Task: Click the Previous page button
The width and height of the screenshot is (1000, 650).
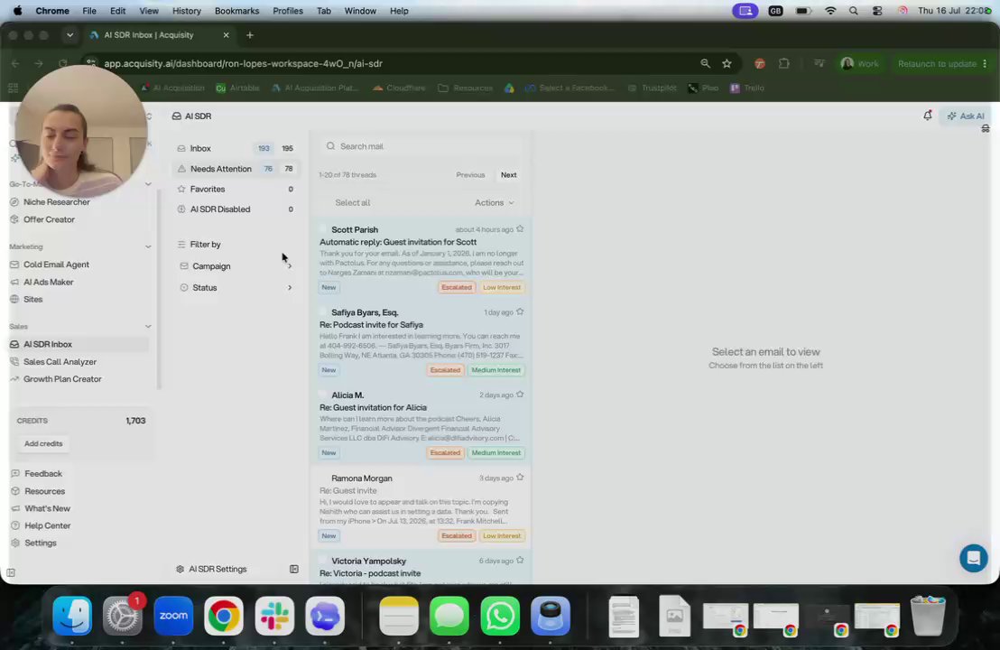Action: (470, 175)
